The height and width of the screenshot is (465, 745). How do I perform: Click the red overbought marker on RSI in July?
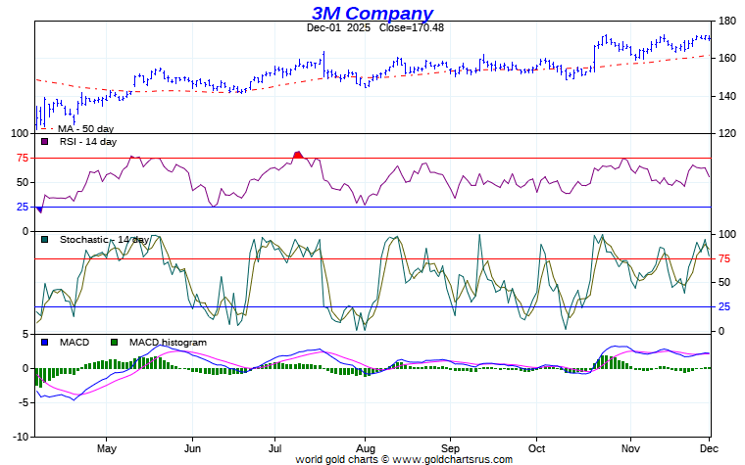(298, 155)
